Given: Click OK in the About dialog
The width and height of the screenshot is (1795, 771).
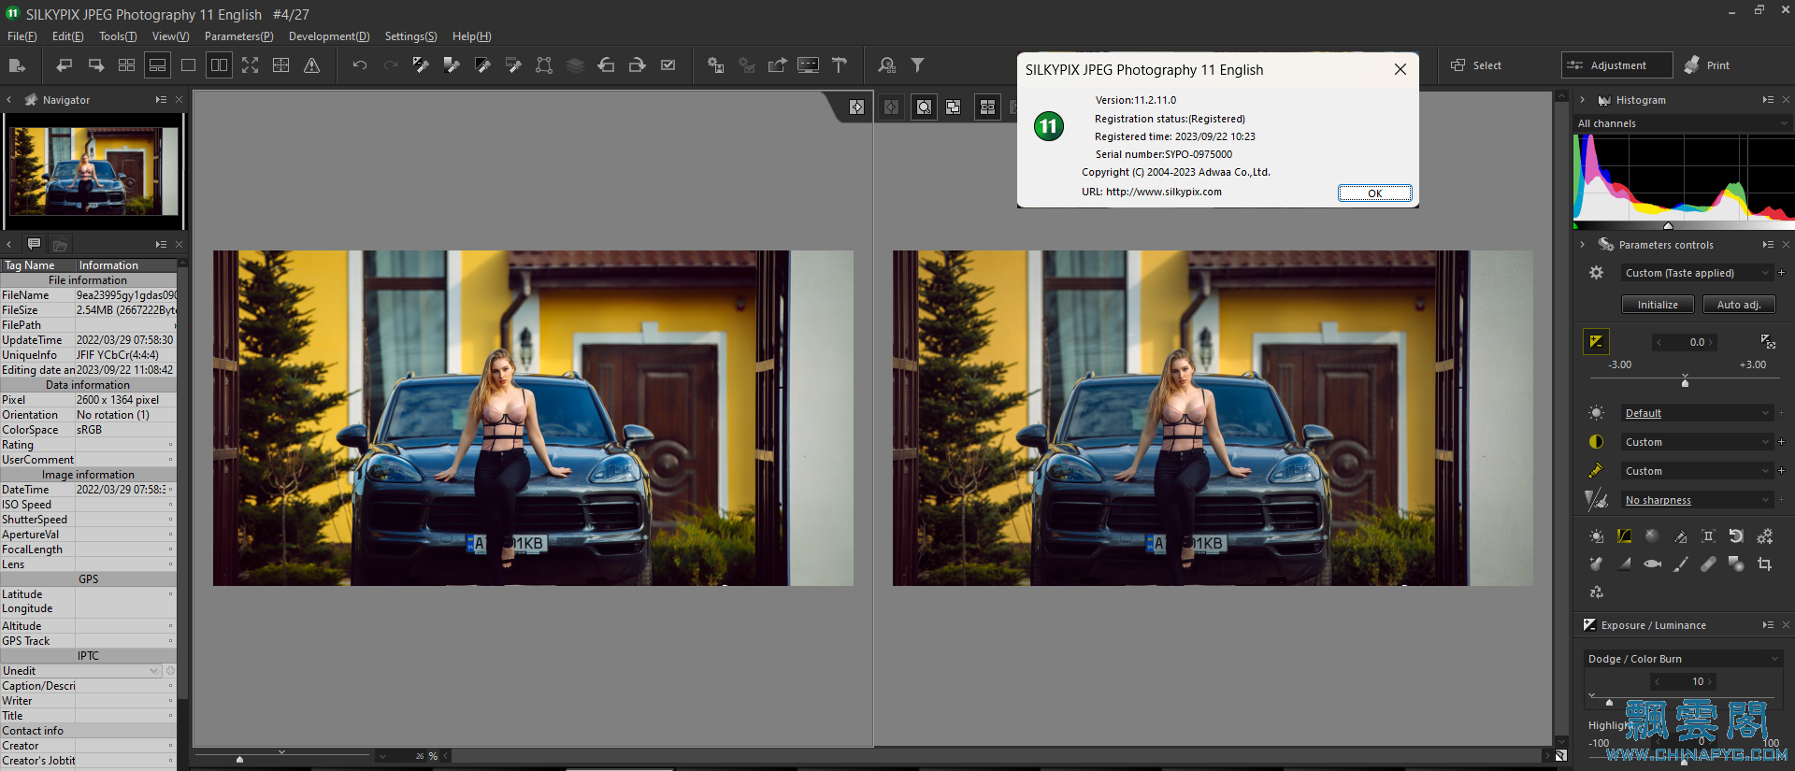Looking at the screenshot, I should click(x=1374, y=193).
